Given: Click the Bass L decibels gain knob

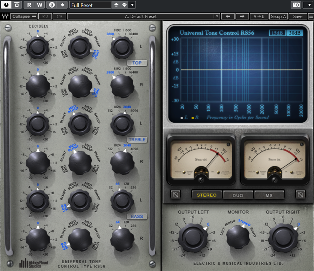Looking at the screenshot, I should pos(38,201).
